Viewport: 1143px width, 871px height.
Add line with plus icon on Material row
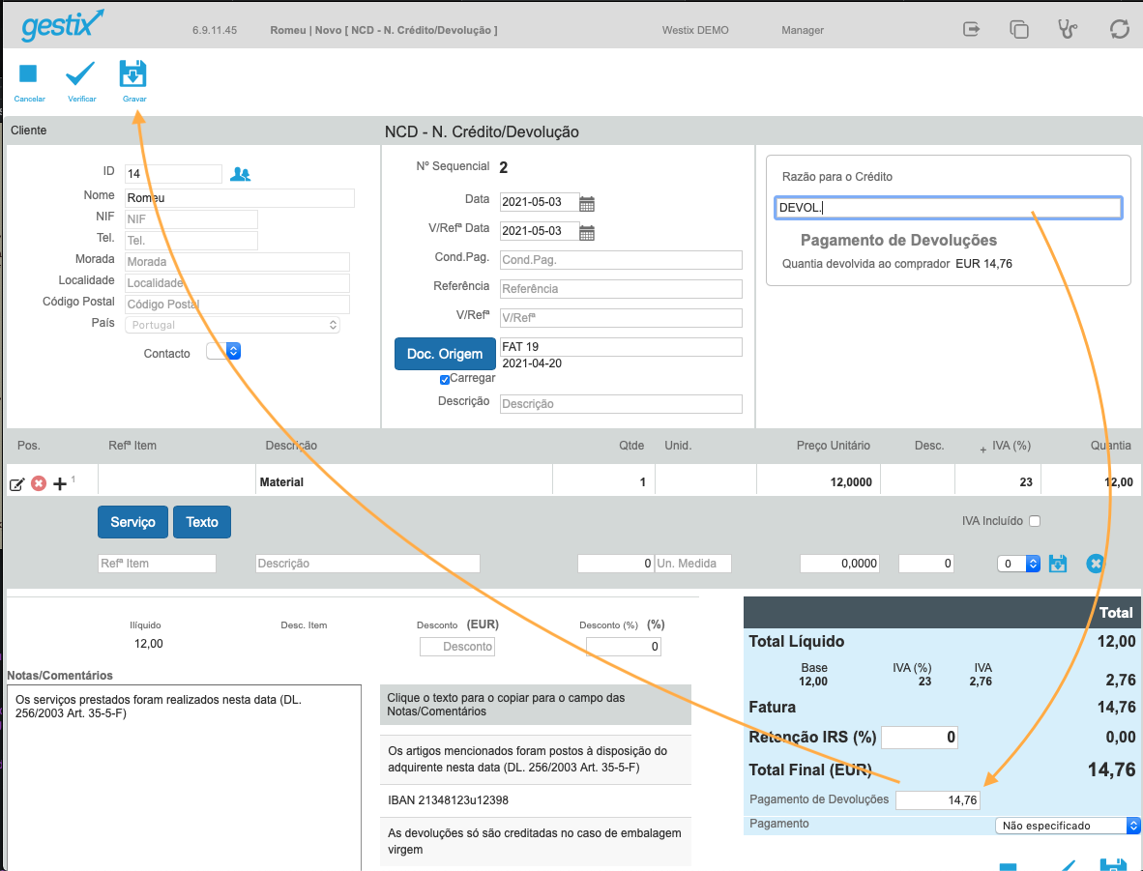click(60, 483)
